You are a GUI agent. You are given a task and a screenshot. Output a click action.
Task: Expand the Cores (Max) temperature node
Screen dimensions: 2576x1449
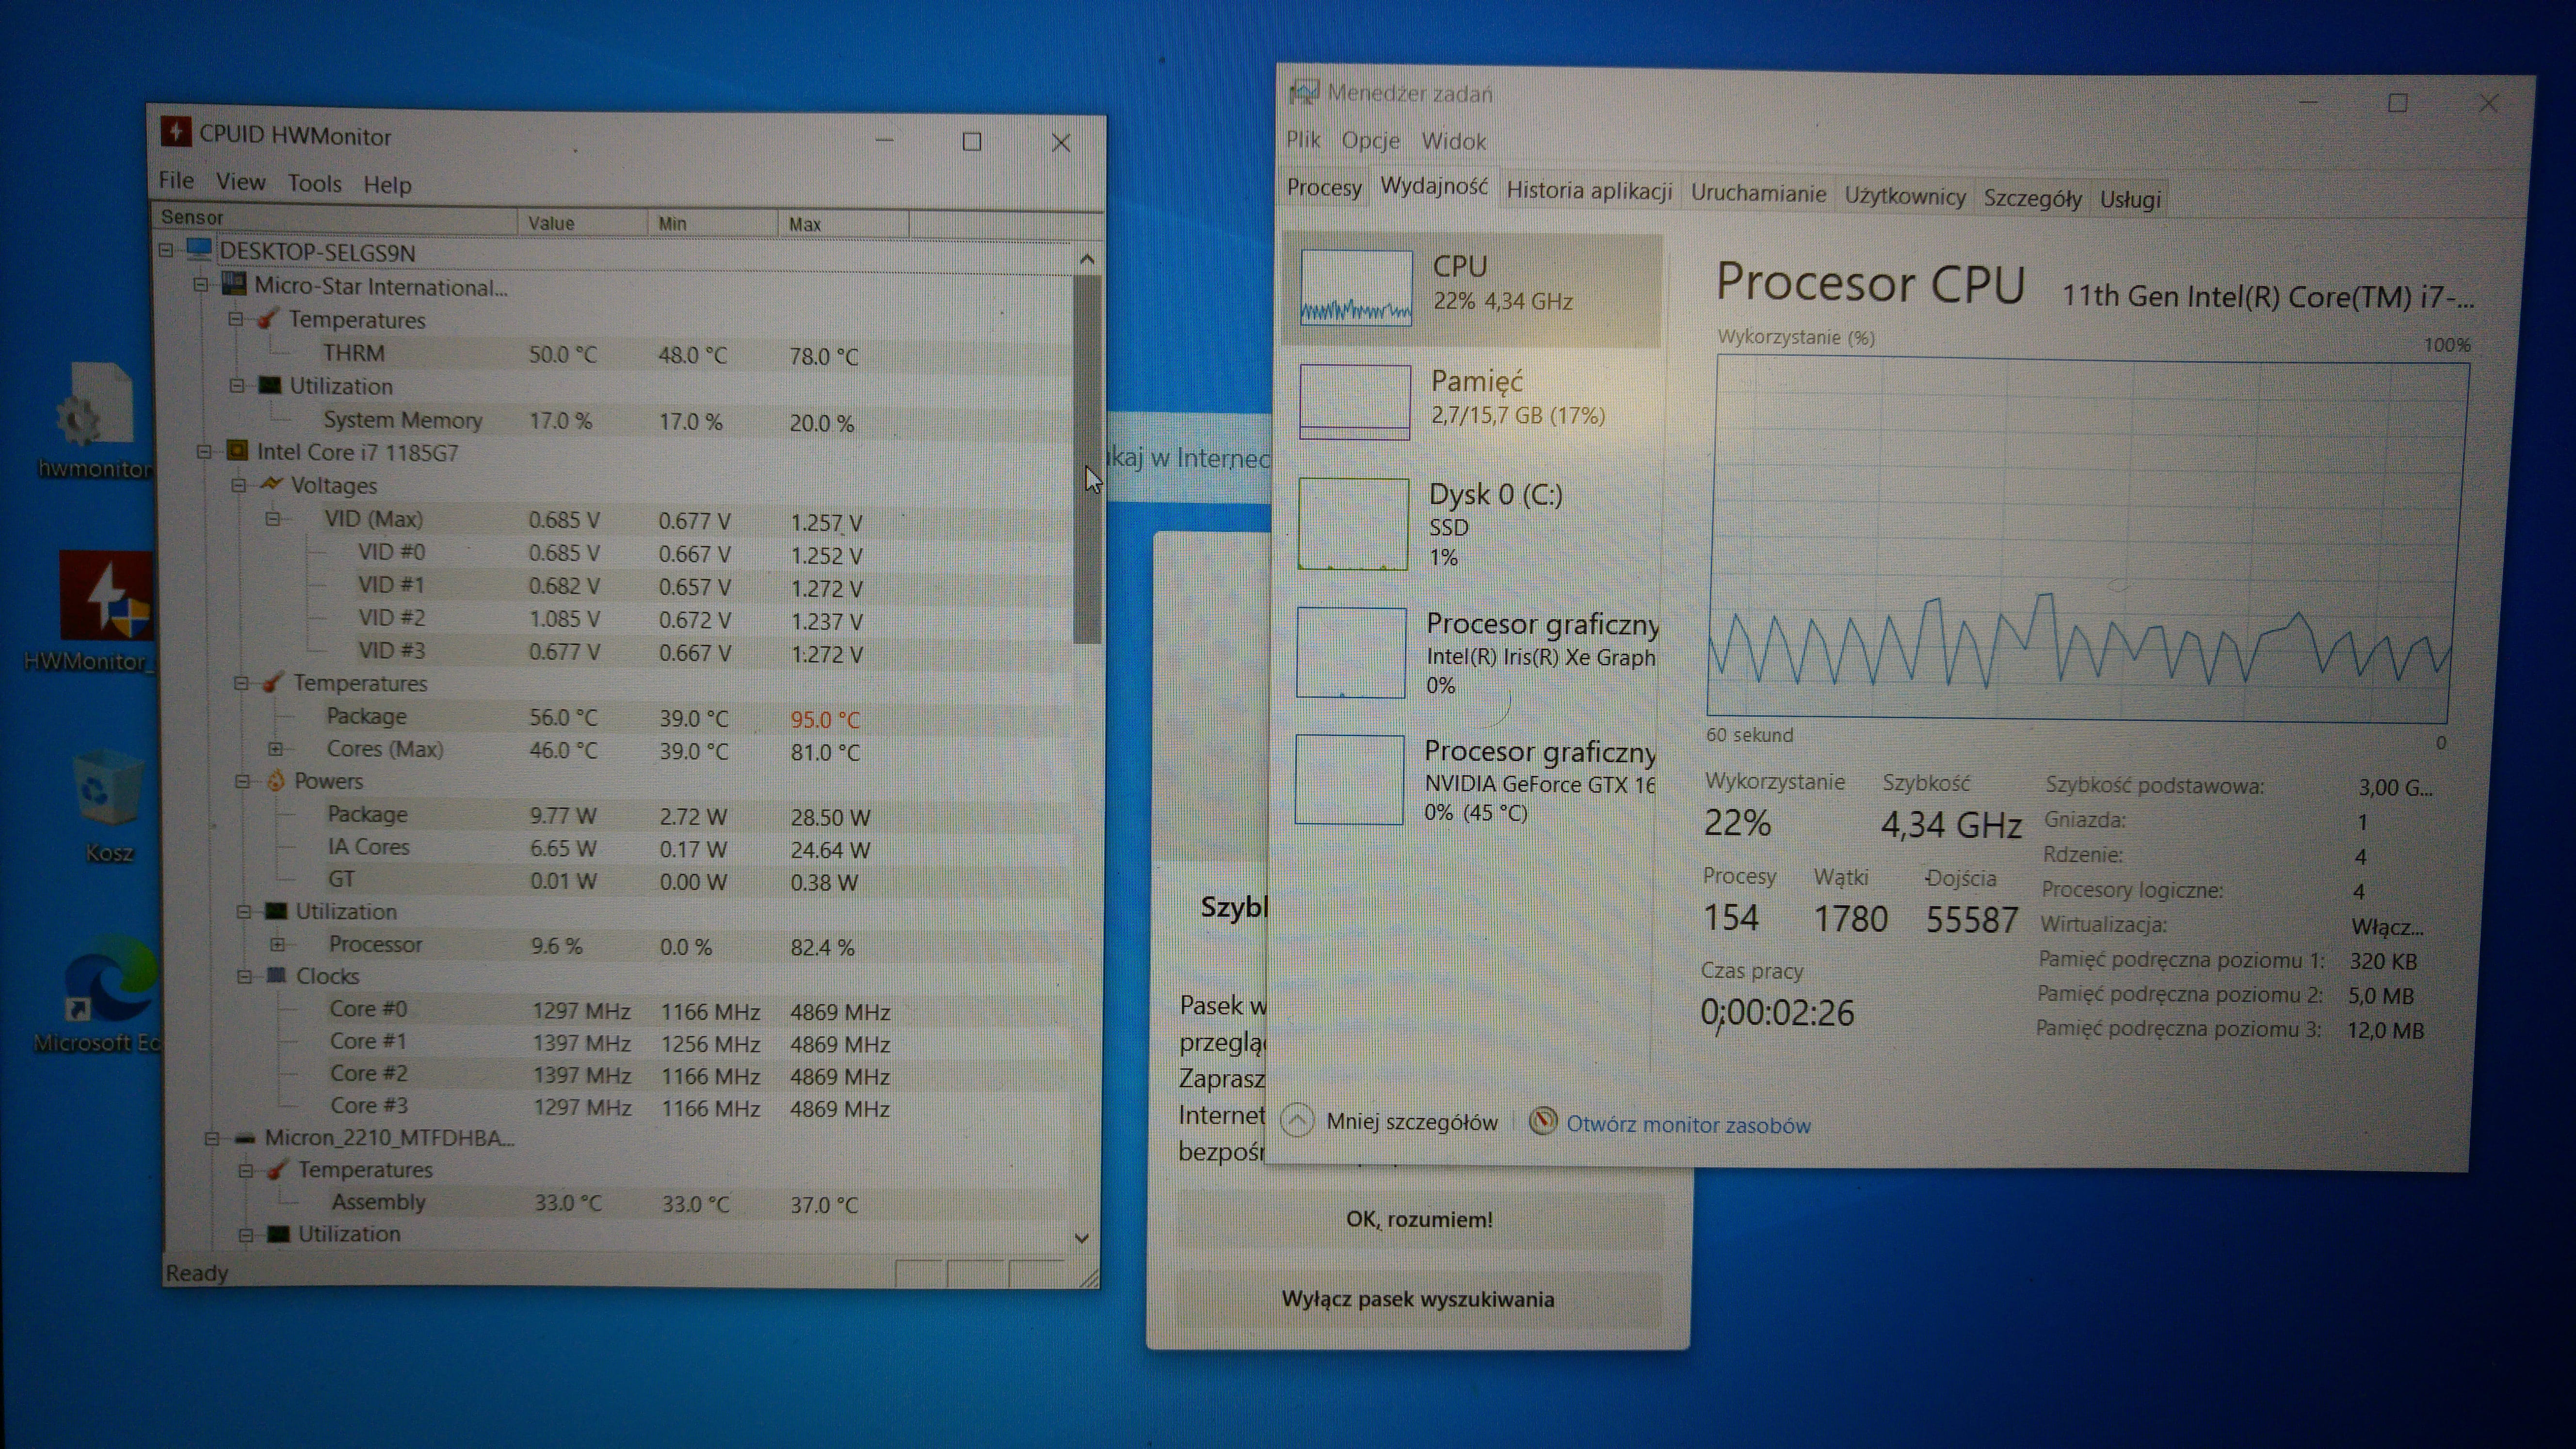pyautogui.click(x=276, y=749)
